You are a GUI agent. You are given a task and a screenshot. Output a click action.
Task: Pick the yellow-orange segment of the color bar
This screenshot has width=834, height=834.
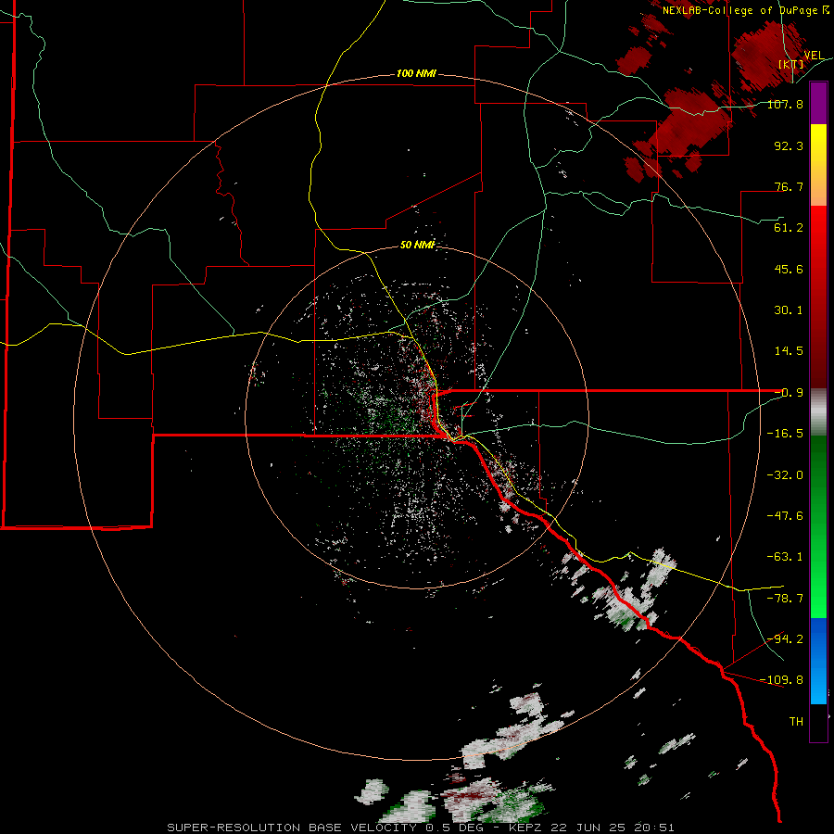(818, 165)
